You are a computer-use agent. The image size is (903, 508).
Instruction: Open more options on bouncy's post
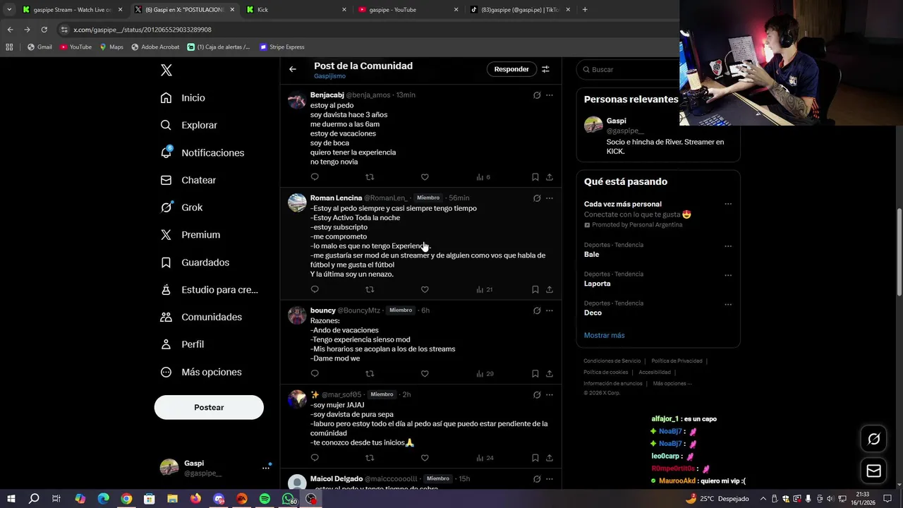(550, 310)
